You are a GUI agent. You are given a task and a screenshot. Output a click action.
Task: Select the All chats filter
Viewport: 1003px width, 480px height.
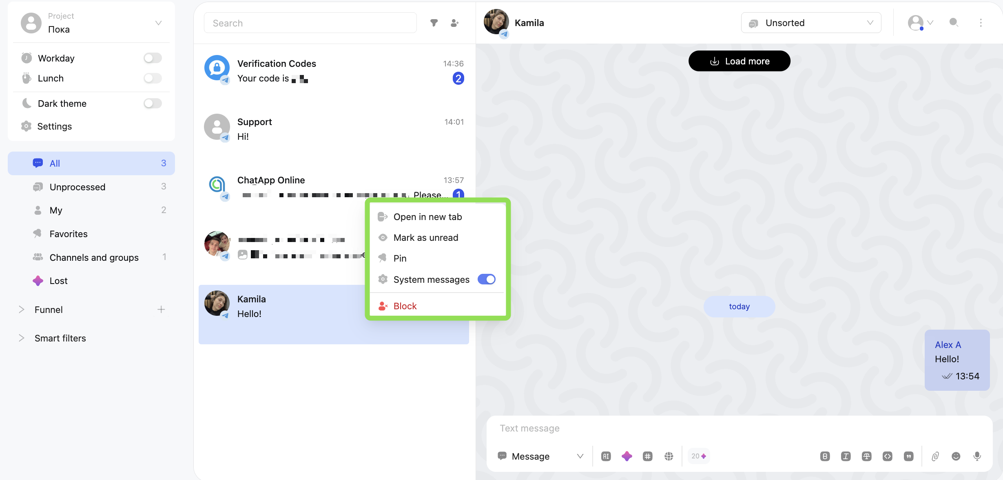tap(91, 163)
